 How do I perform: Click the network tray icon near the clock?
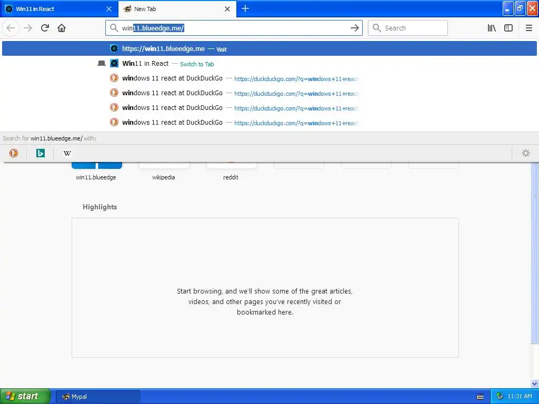click(500, 396)
